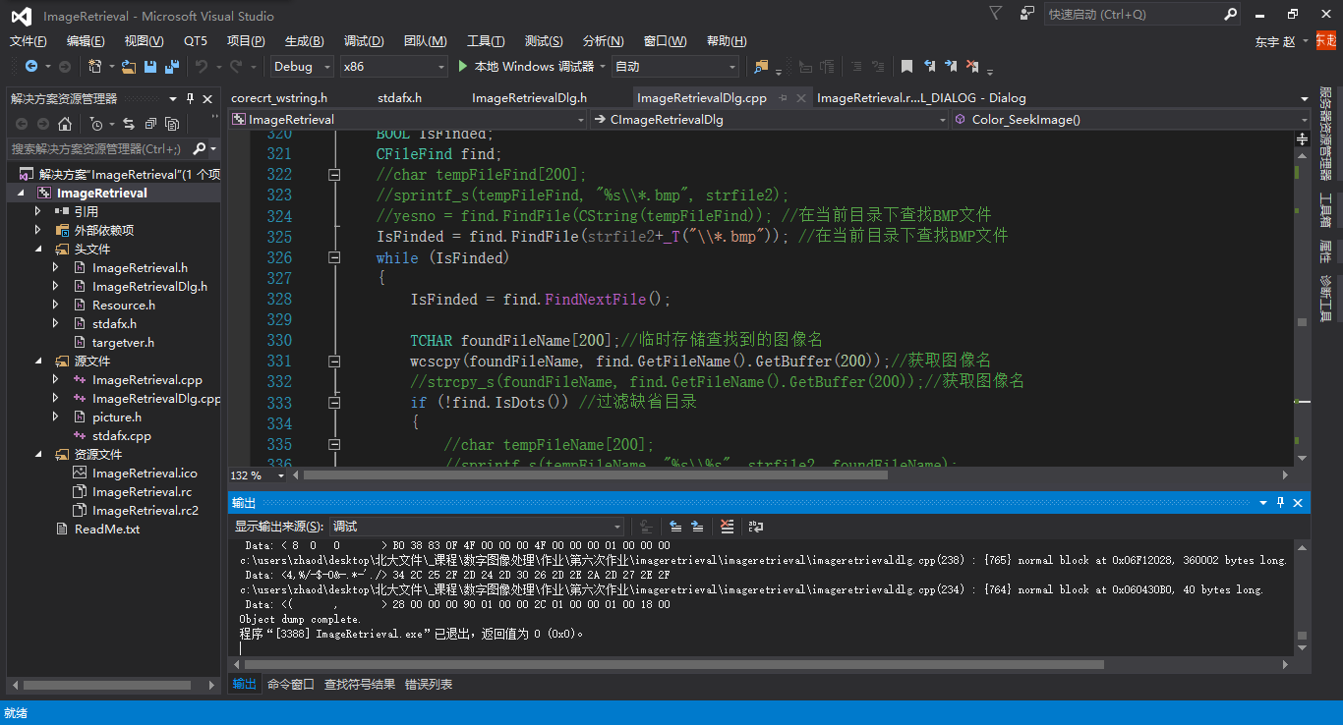Expand the 头文件 folder node arrow
This screenshot has height=725, width=1343.
38,249
